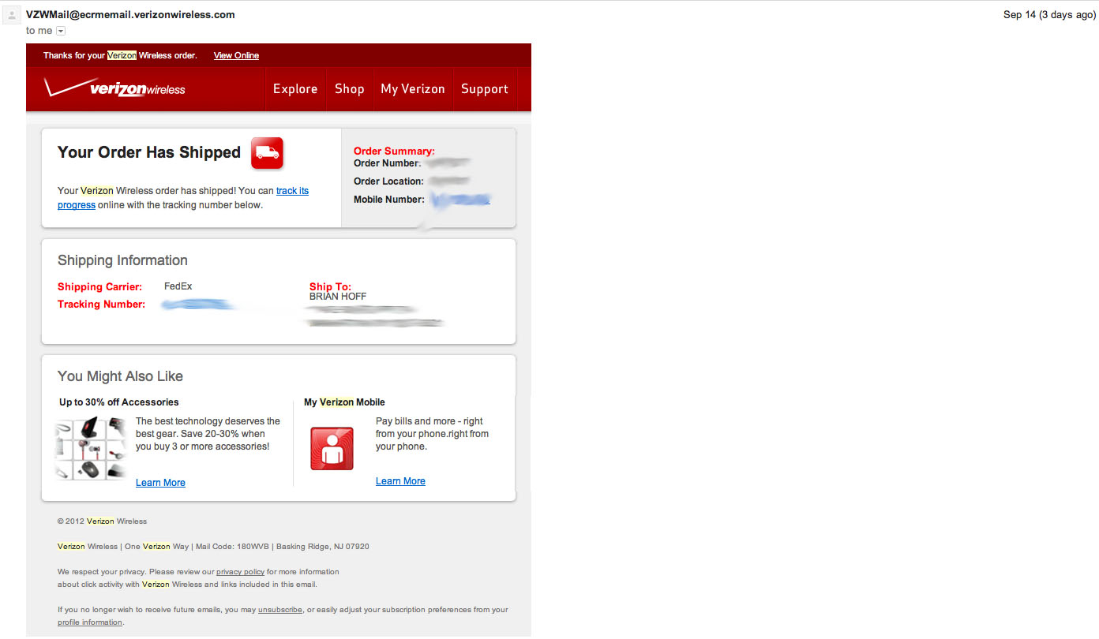Click the accessories product thumbnail image
Screen dimensions: 1099x639
click(91, 447)
